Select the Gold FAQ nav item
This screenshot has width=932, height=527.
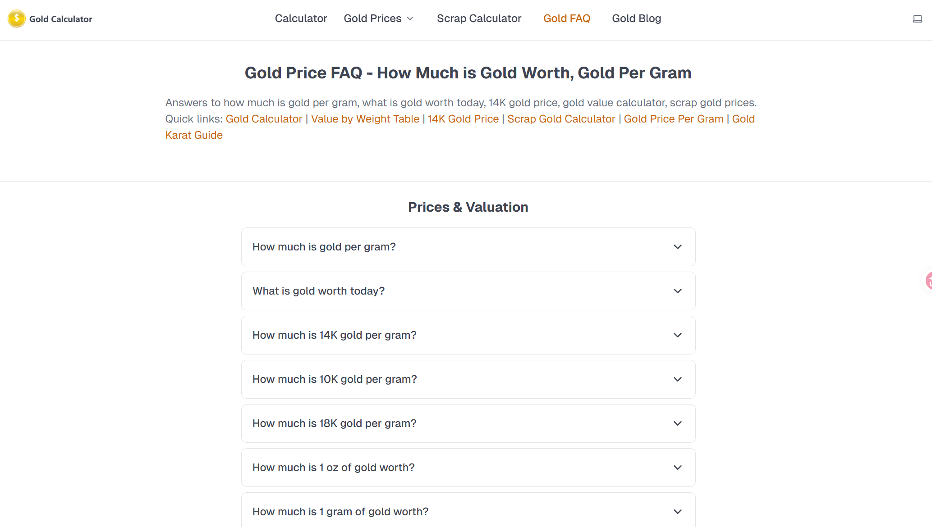pyautogui.click(x=566, y=18)
